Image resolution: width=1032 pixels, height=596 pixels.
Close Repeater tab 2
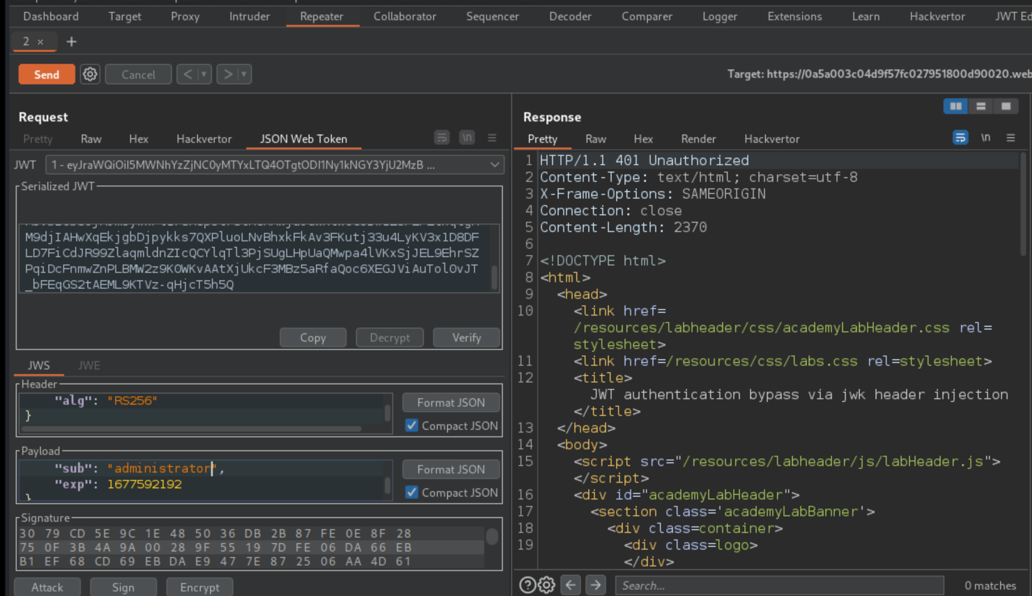click(40, 42)
